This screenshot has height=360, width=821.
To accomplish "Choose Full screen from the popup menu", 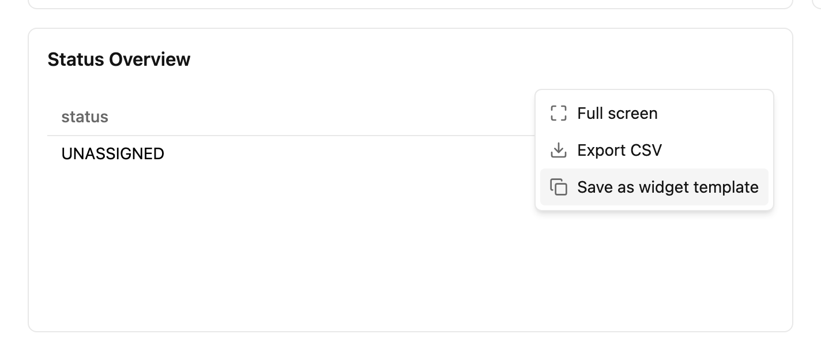I will pyautogui.click(x=654, y=113).
